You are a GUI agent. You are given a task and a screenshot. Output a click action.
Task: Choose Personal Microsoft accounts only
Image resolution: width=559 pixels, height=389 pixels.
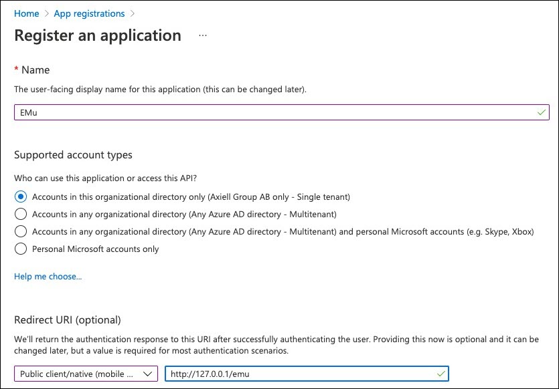point(21,249)
